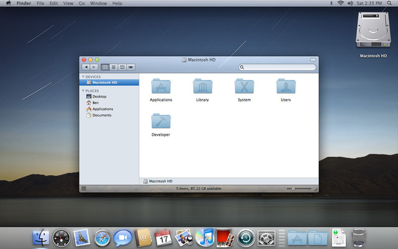The width and height of the screenshot is (398, 249).
Task: Click the Finder back navigation button
Action: [86, 67]
